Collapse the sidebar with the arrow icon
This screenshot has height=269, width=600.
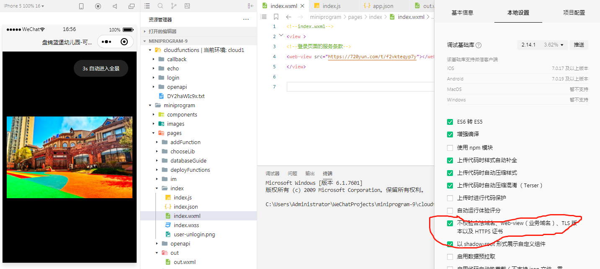251,6
